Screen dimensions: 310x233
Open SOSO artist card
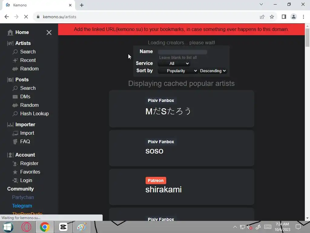coord(182,148)
